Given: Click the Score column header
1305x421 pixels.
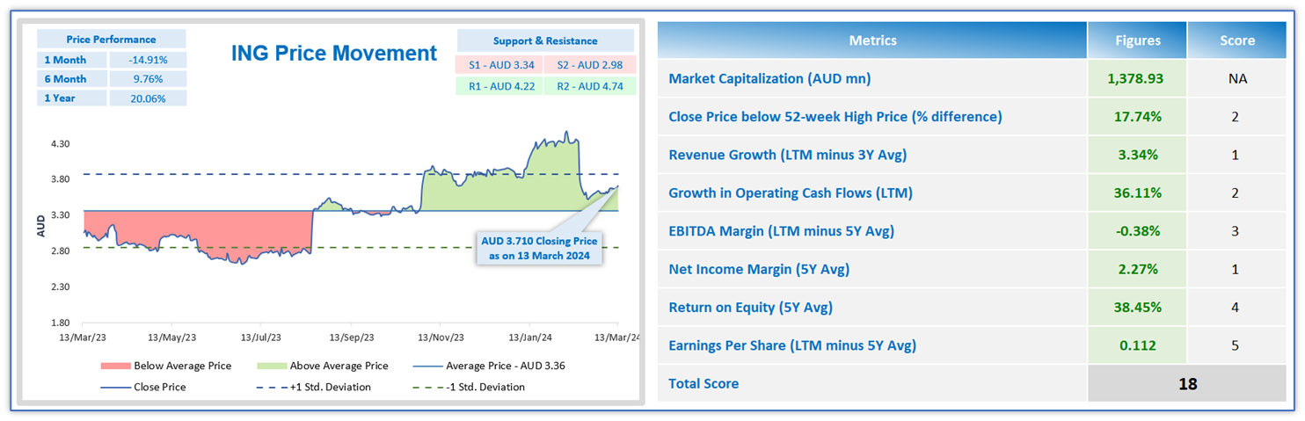Looking at the screenshot, I should pyautogui.click(x=1236, y=40).
